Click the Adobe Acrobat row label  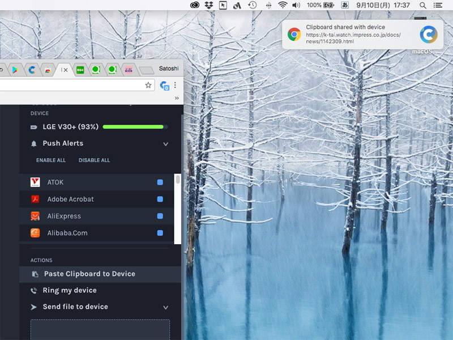pos(70,199)
